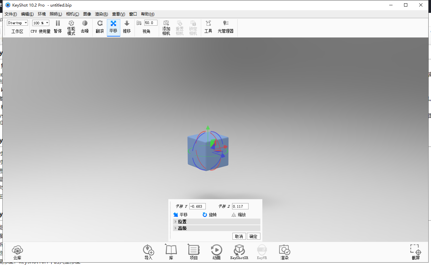Click the Translate Z (平移 Z) input field
431x265 pixels.
[240, 206]
